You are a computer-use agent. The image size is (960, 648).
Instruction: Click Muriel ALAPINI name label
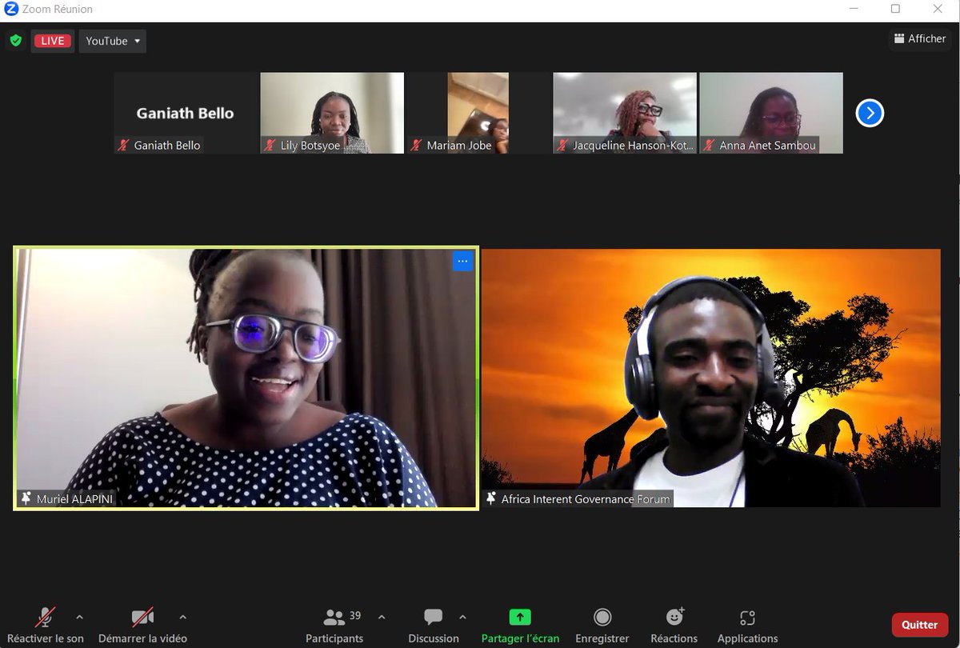75,498
